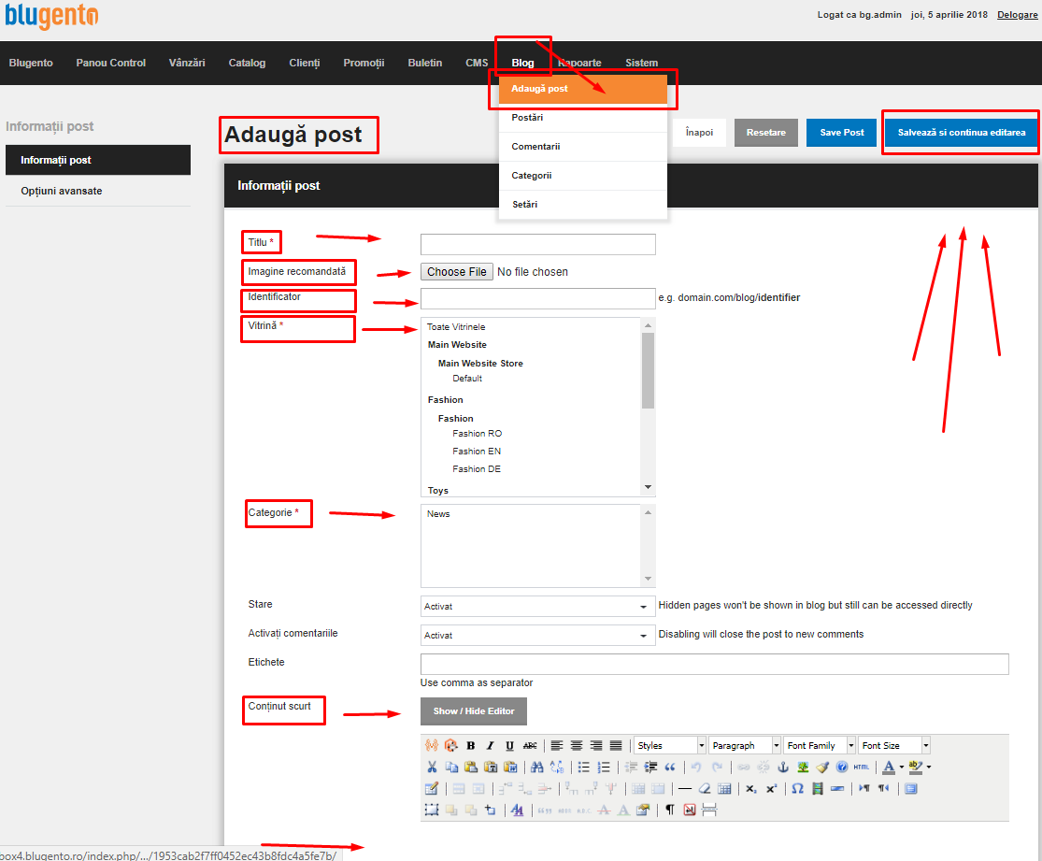Image resolution: width=1042 pixels, height=861 pixels.
Task: Center align text in the editor
Action: pos(577,745)
